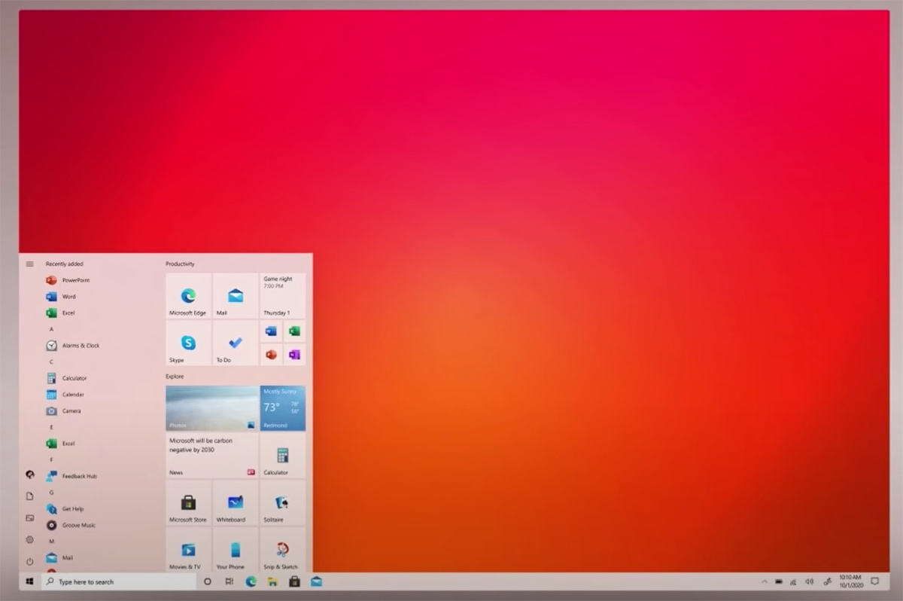Launch Skype from the Start tiles
The height and width of the screenshot is (601, 903).
[x=188, y=343]
